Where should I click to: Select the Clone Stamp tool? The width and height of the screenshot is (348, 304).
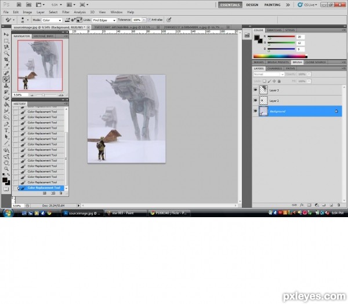click(x=6, y=86)
